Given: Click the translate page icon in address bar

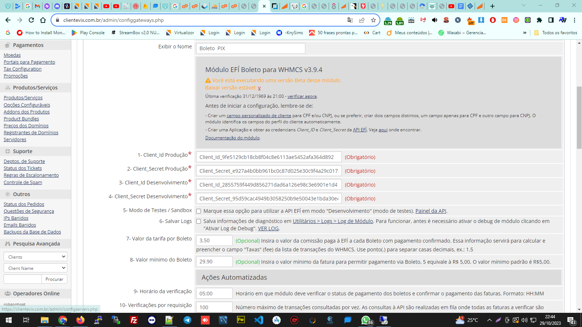Looking at the screenshot, I should [x=350, y=20].
